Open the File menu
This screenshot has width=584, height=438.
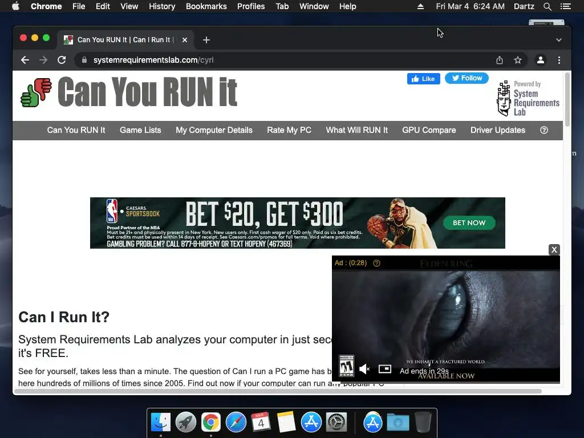pyautogui.click(x=79, y=6)
